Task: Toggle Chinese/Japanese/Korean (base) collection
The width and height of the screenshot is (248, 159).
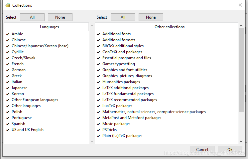Action: pyautogui.click(x=8, y=46)
